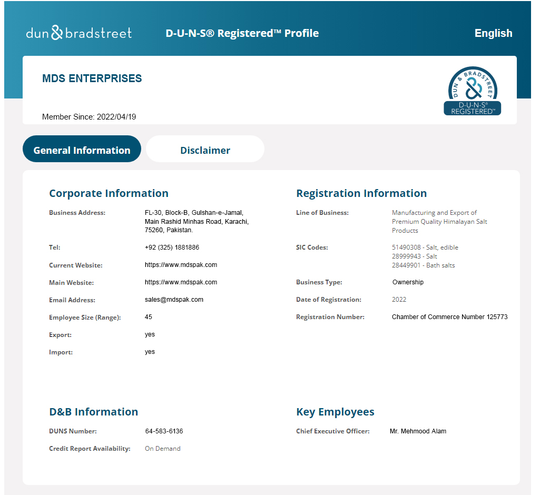Image resolution: width=540 pixels, height=495 pixels.
Task: Click the Chamber of Commerce Number 125773
Action: tap(449, 317)
